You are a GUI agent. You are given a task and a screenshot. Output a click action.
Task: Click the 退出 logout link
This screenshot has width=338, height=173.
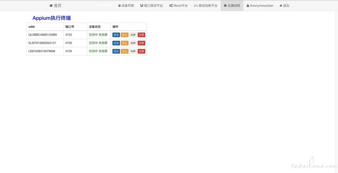284,6
